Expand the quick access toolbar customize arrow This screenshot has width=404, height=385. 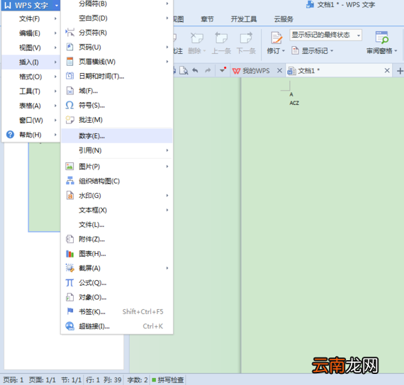pyautogui.click(x=223, y=70)
